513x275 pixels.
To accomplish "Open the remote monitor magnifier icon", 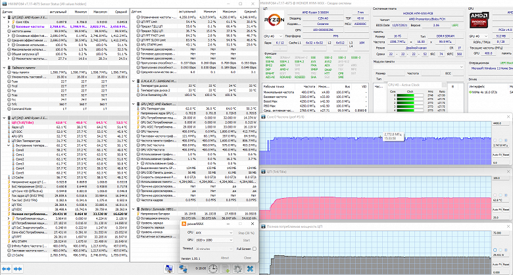I will (x=169, y=269).
